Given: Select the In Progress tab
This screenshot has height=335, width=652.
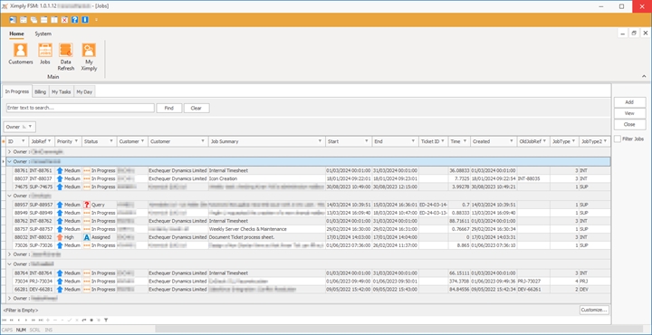Looking at the screenshot, I should (x=17, y=91).
